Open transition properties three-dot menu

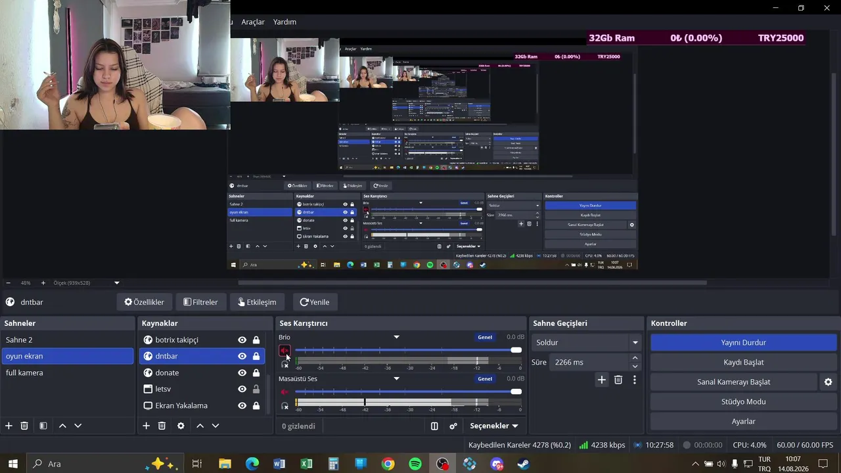[x=634, y=380]
